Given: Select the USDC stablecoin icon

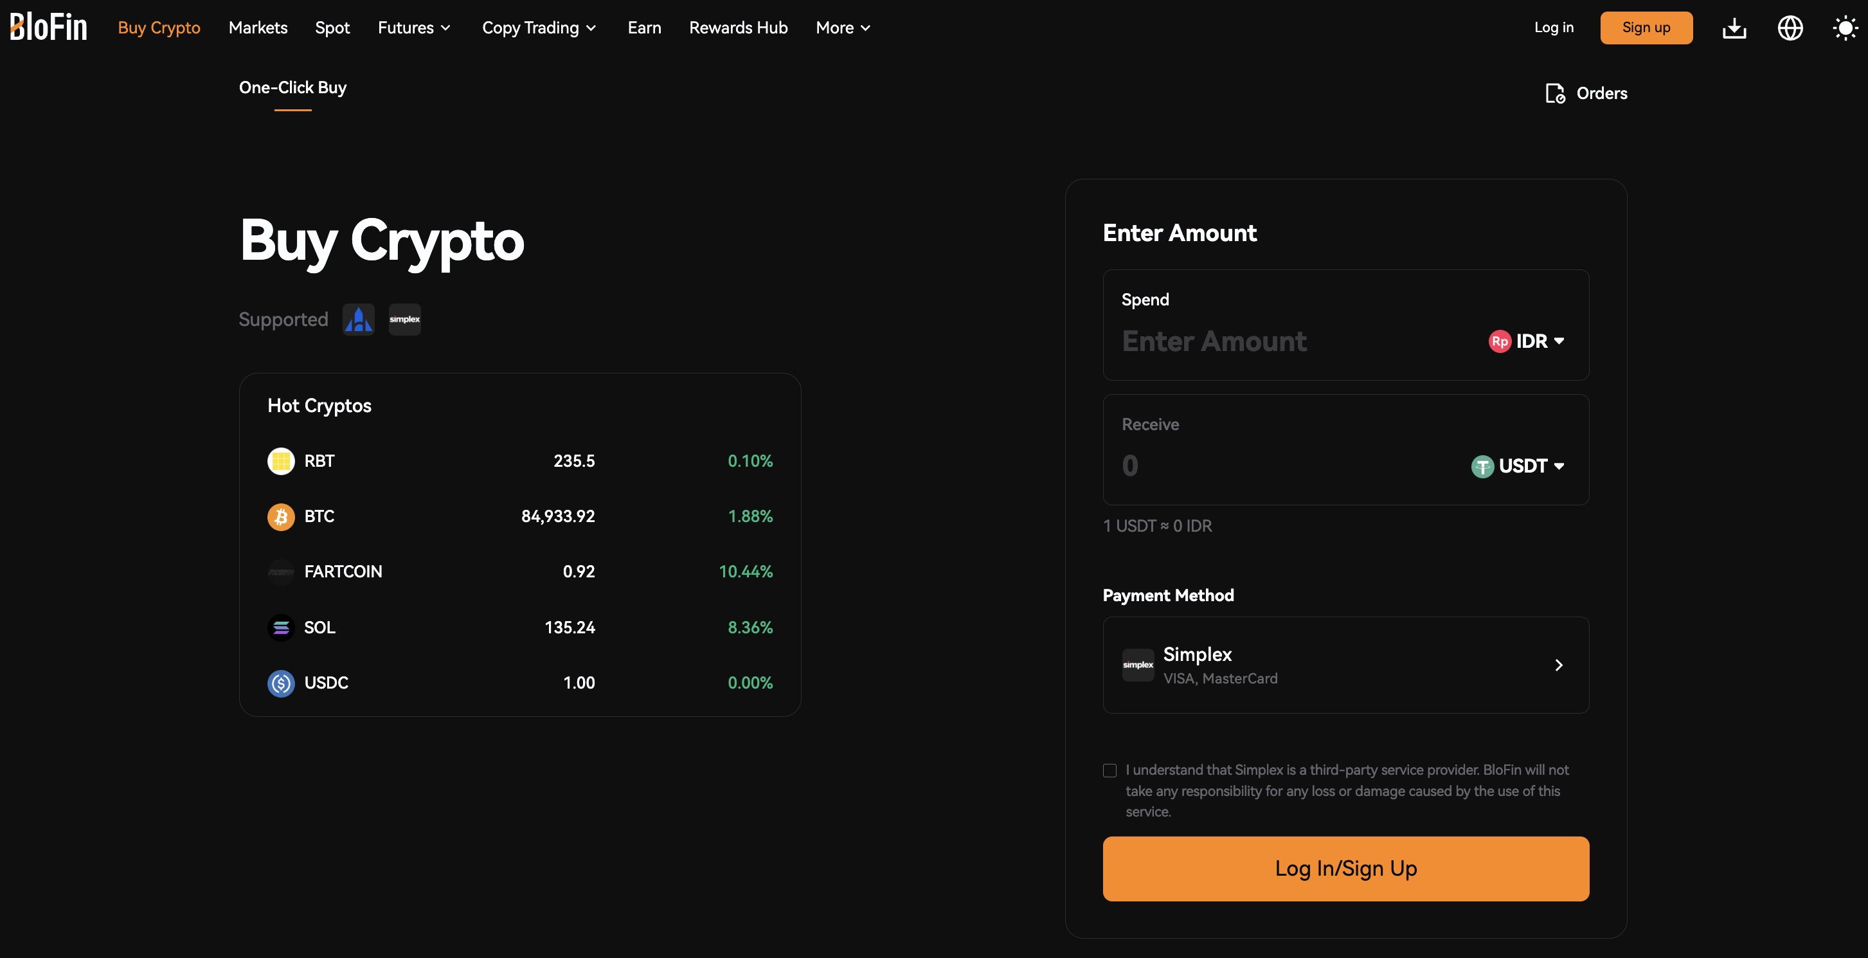Looking at the screenshot, I should coord(281,682).
